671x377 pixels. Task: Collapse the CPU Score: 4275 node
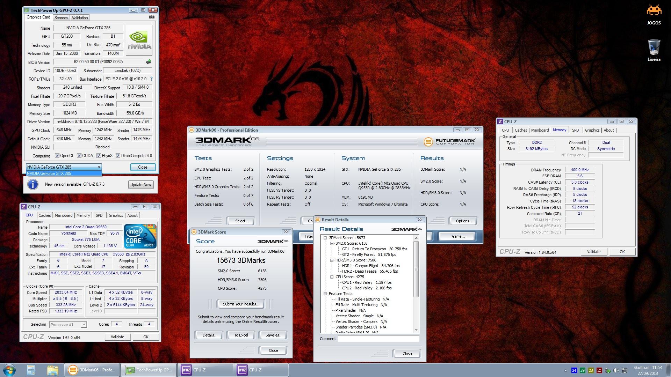pos(332,277)
